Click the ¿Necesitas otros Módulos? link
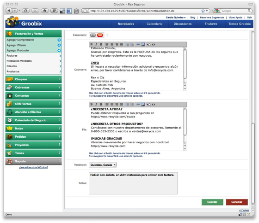The image size is (259, 223). coord(33,167)
